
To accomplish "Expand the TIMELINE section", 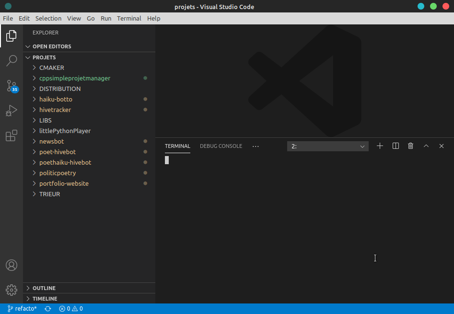I will (x=89, y=299).
